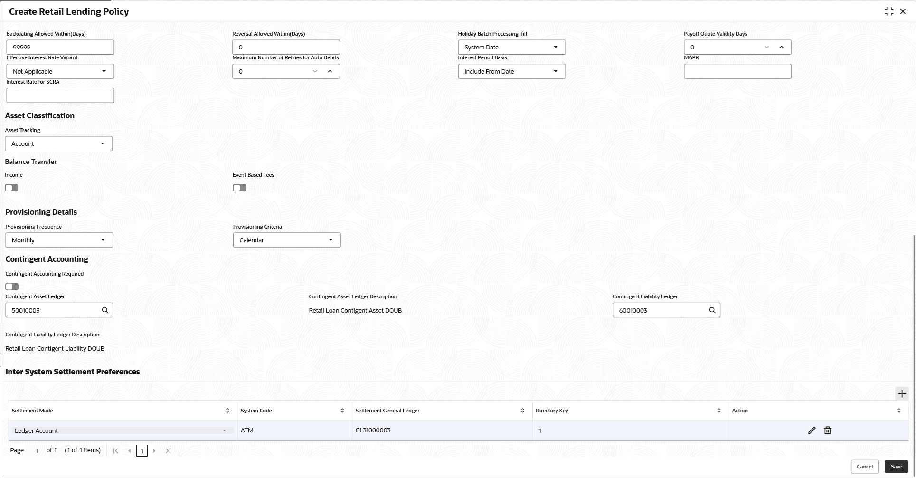The height and width of the screenshot is (478, 916).
Task: Click the Save button
Action: coord(896,467)
